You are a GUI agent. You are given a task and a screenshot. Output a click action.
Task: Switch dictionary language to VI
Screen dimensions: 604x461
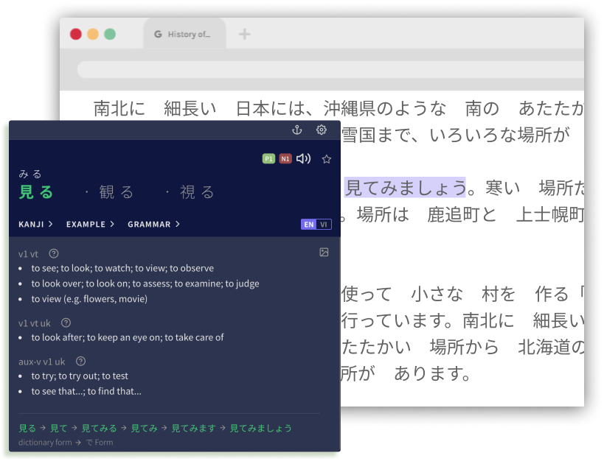tap(324, 225)
